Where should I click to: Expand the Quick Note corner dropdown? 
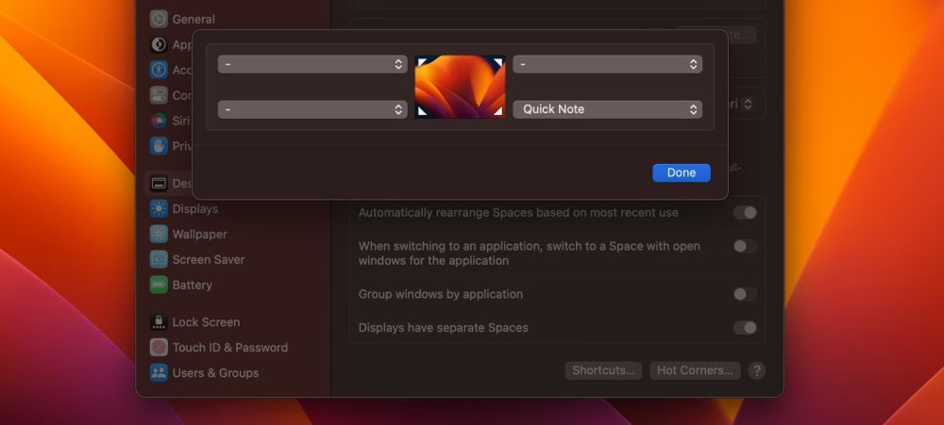[607, 109]
